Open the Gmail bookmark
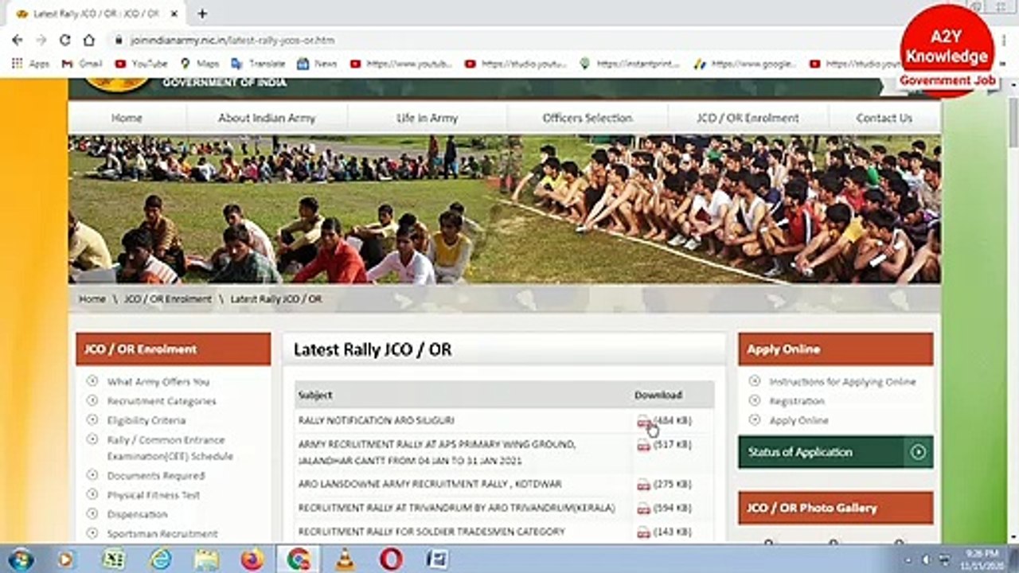 [82, 64]
